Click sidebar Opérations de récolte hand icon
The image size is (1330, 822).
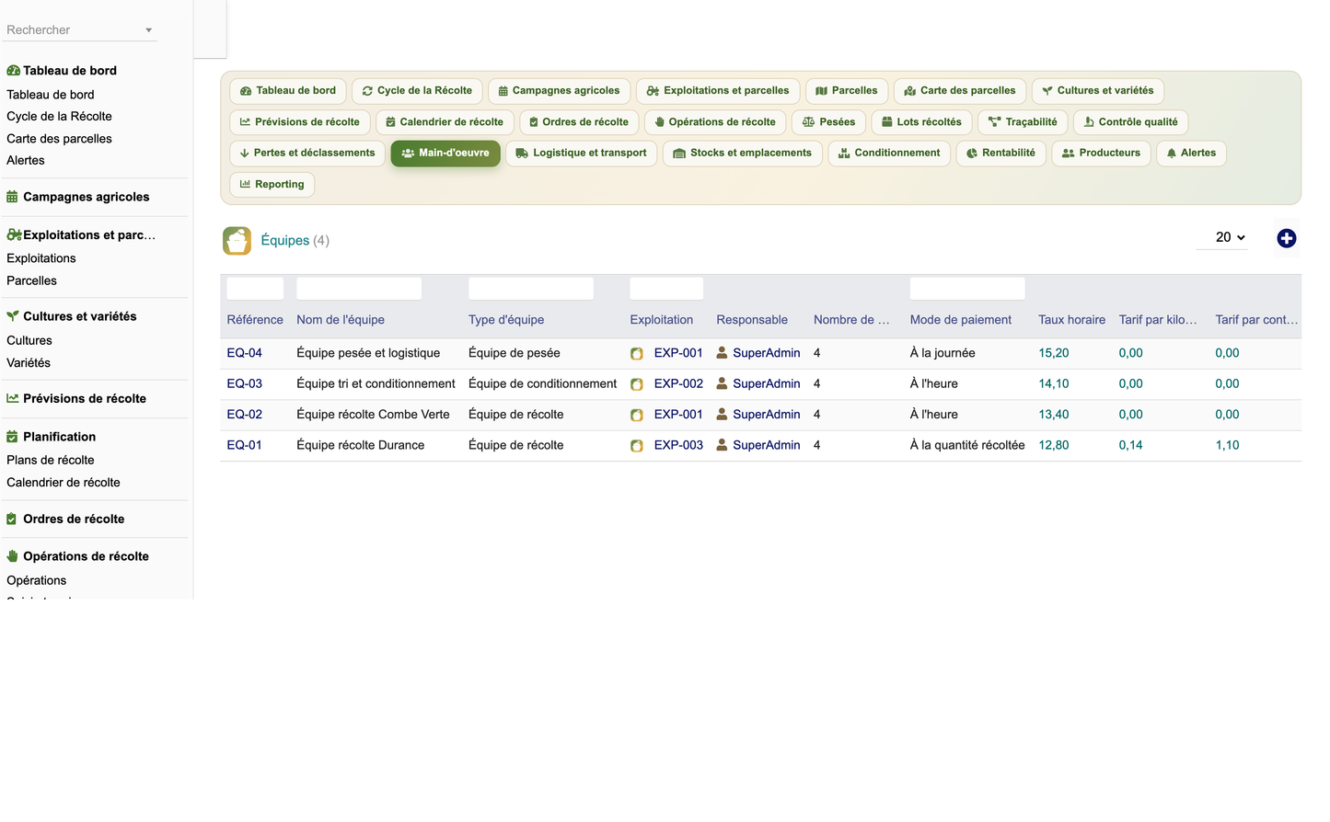tap(13, 556)
